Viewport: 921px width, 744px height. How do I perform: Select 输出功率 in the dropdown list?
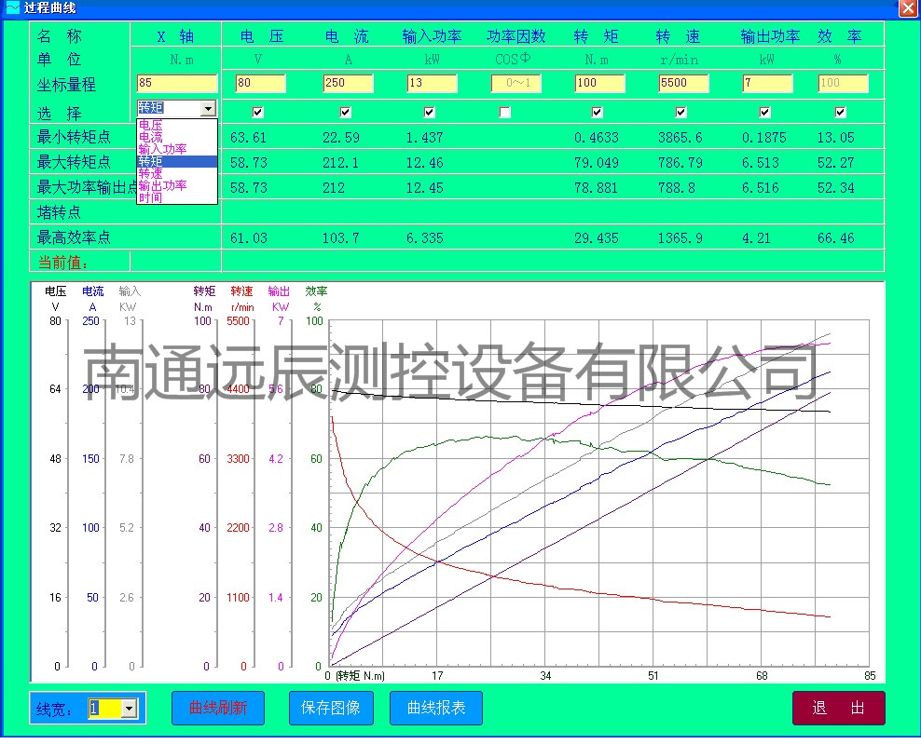162,185
